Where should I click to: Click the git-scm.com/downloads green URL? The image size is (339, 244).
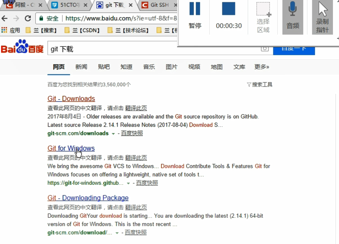pos(78,133)
